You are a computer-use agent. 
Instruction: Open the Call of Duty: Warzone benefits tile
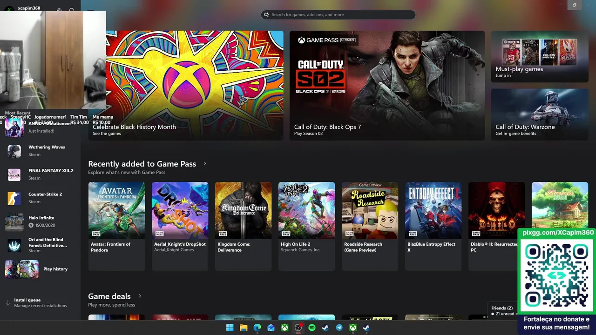(x=540, y=114)
